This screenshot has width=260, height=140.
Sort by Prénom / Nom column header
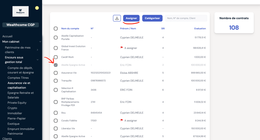click(128, 28)
